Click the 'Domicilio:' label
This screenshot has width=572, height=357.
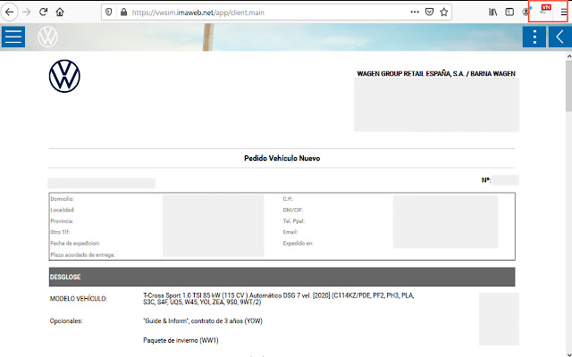62,199
